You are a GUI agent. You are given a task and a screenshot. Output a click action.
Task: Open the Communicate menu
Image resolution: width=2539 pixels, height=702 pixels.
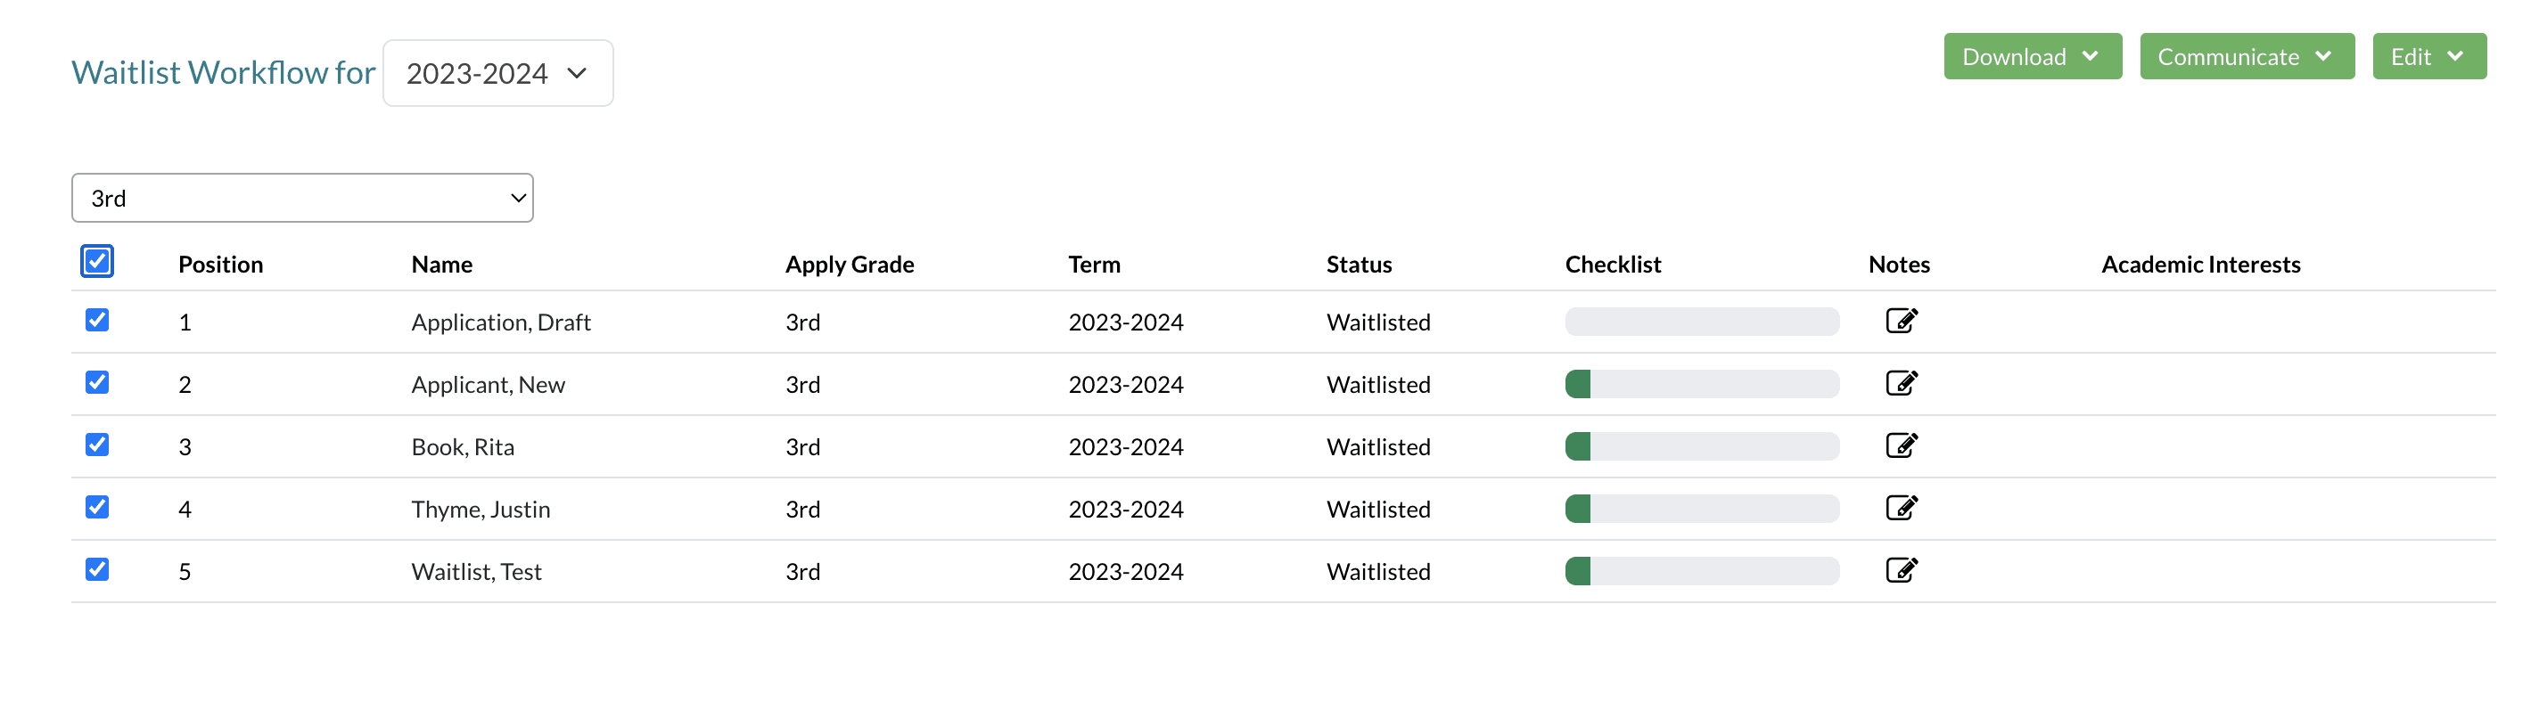pyautogui.click(x=2247, y=56)
